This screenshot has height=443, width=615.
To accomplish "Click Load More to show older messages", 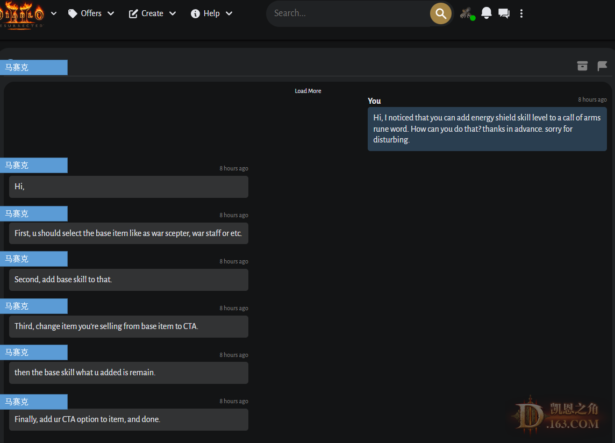I will tap(308, 91).
